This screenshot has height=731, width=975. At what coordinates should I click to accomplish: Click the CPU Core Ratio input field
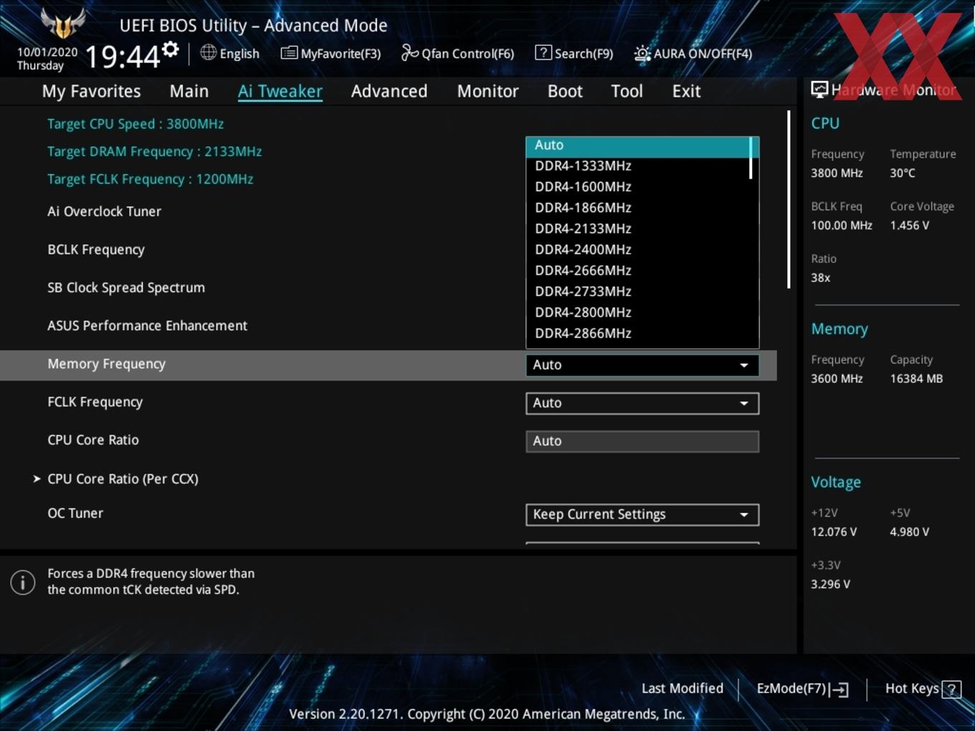pyautogui.click(x=642, y=441)
